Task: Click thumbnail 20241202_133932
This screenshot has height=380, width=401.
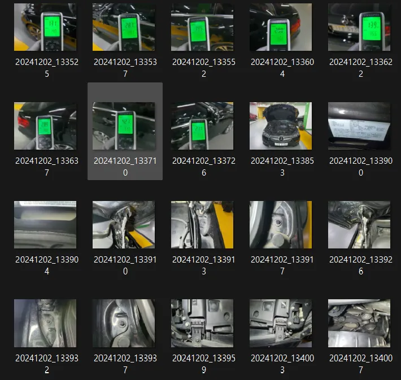Action: tap(45, 323)
